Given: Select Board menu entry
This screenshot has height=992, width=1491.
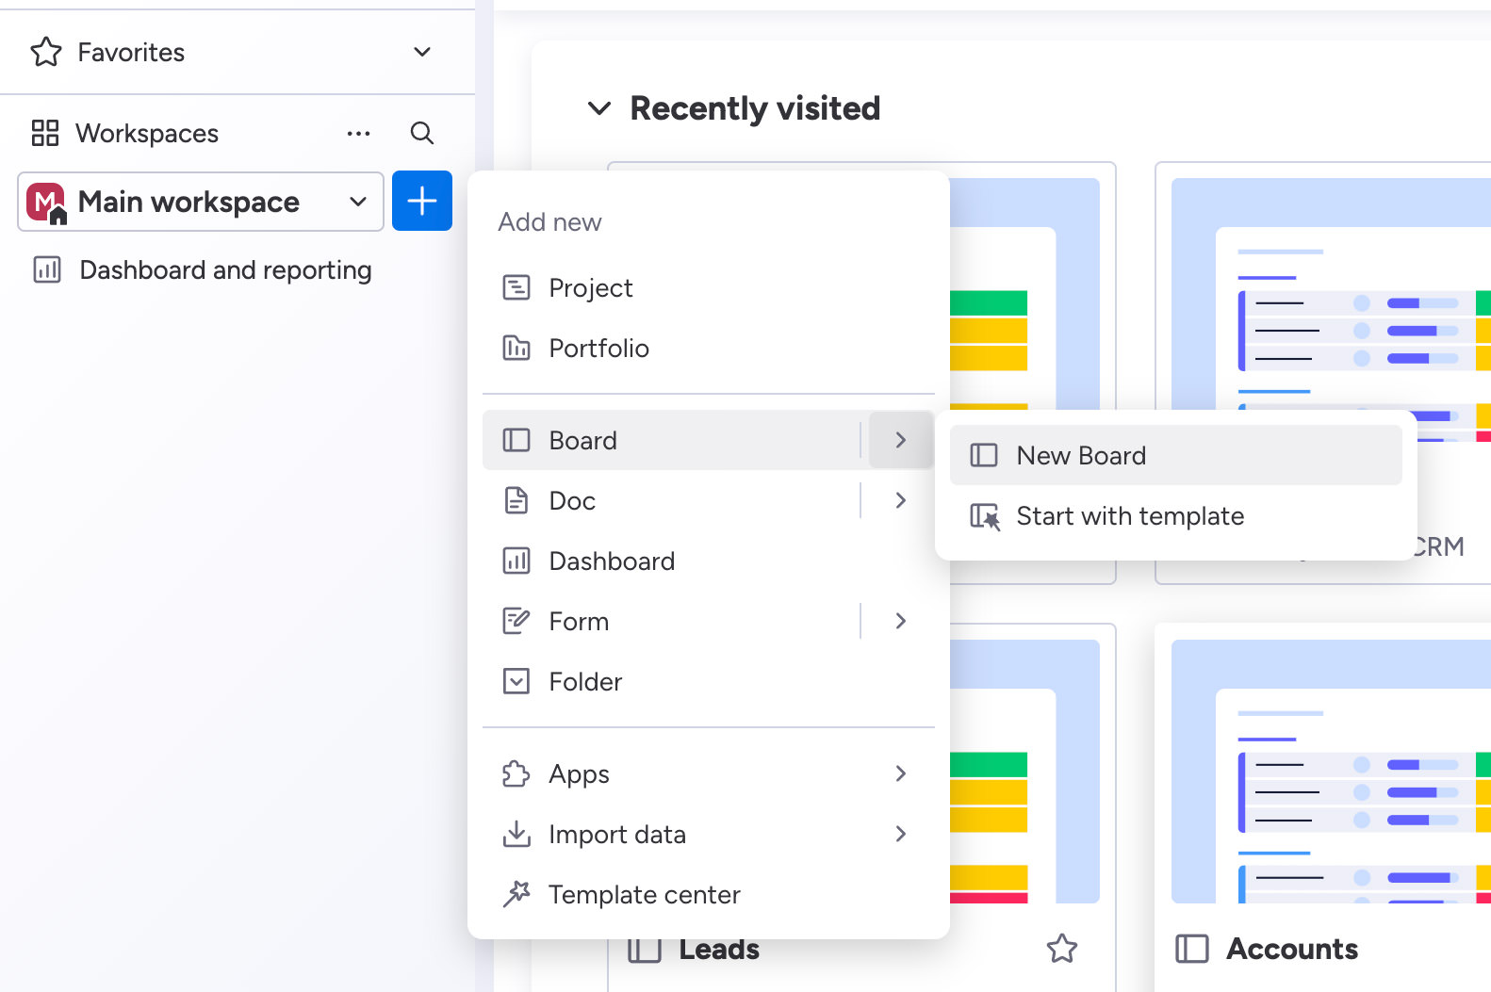Looking at the screenshot, I should tap(671, 440).
